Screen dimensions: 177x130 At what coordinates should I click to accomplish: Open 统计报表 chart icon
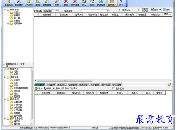click(x=101, y=3)
